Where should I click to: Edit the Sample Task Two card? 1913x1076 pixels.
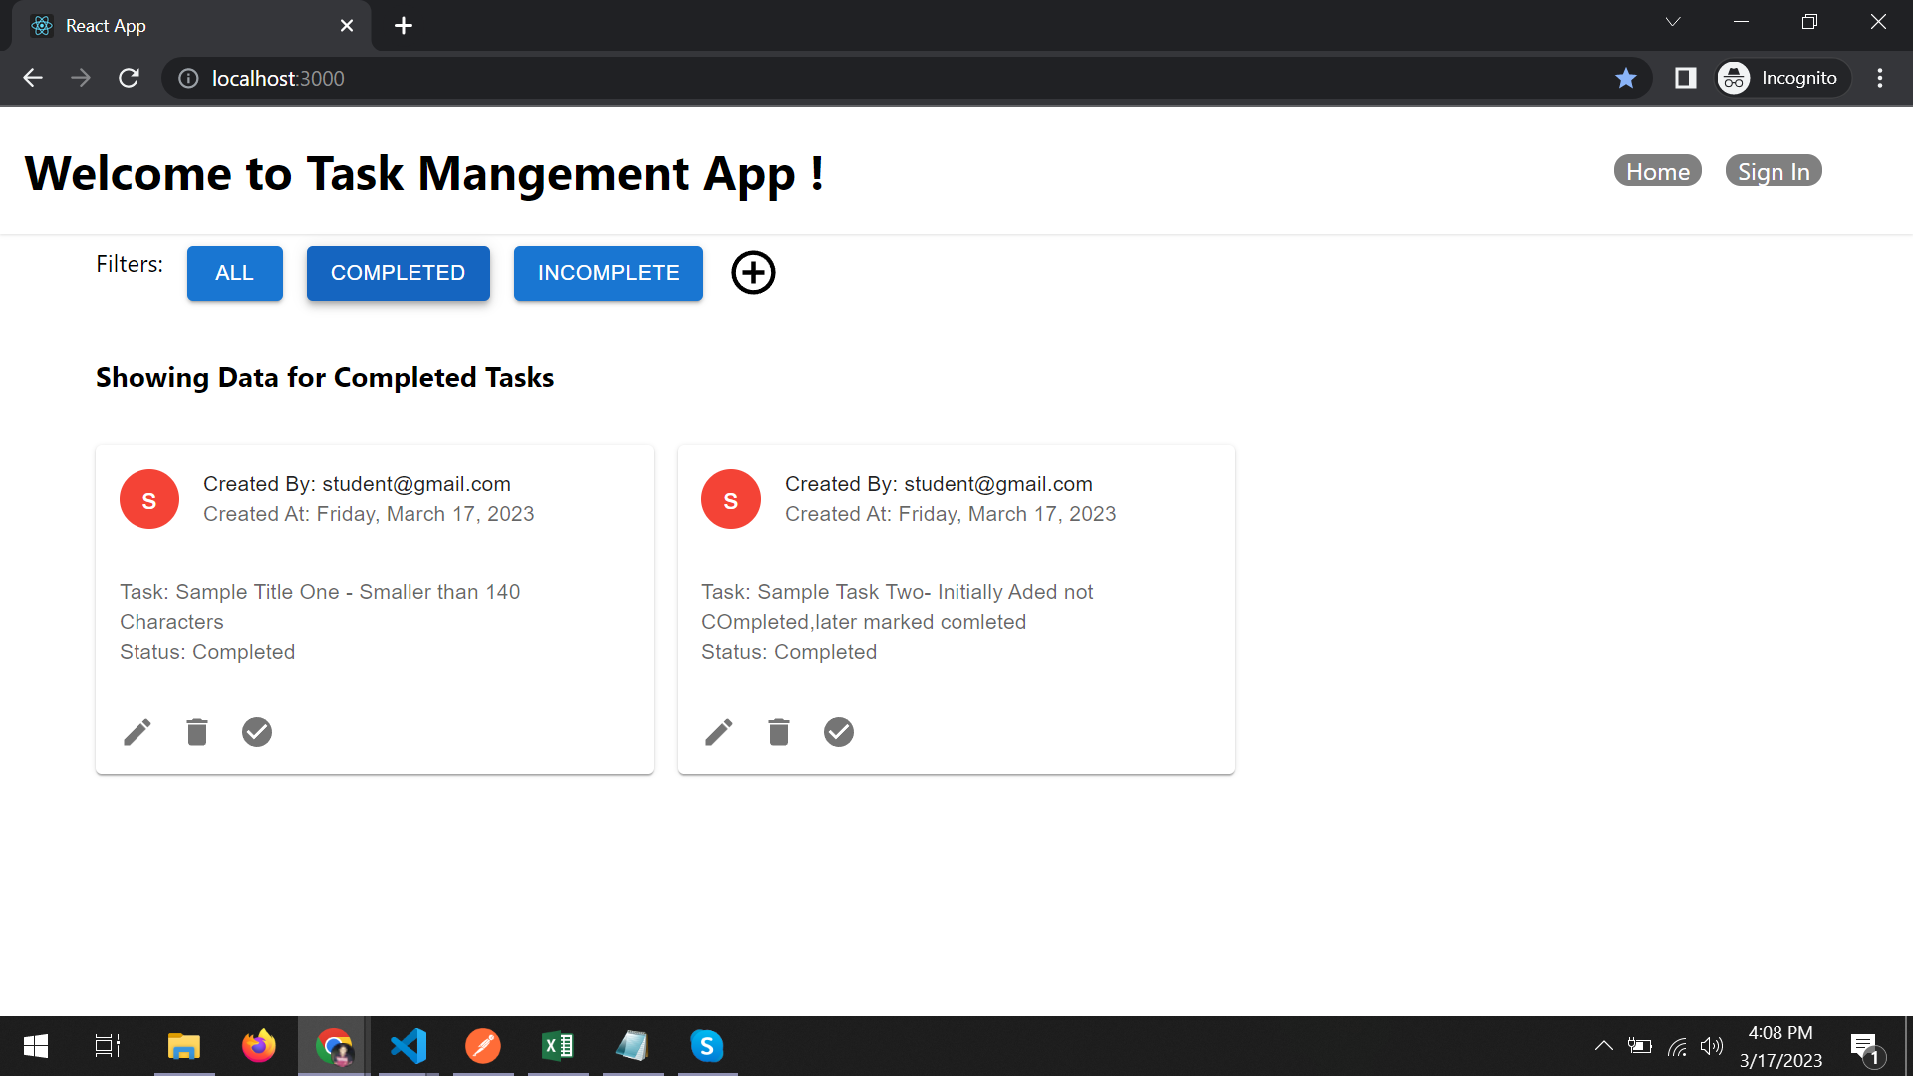[x=719, y=732]
